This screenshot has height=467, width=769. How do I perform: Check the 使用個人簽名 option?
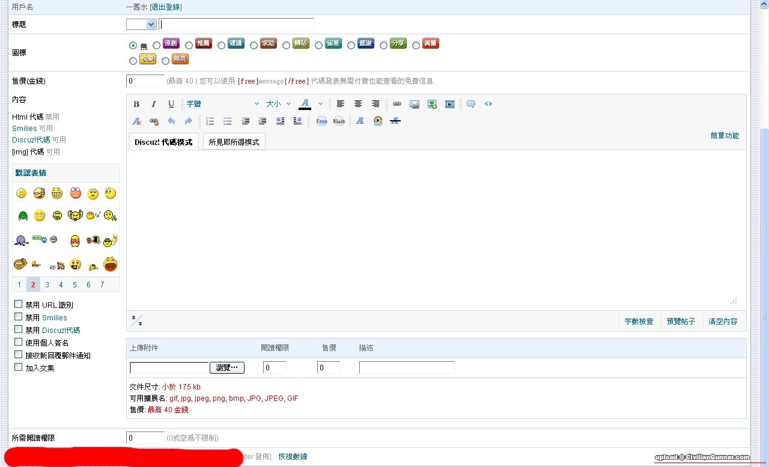(19, 342)
